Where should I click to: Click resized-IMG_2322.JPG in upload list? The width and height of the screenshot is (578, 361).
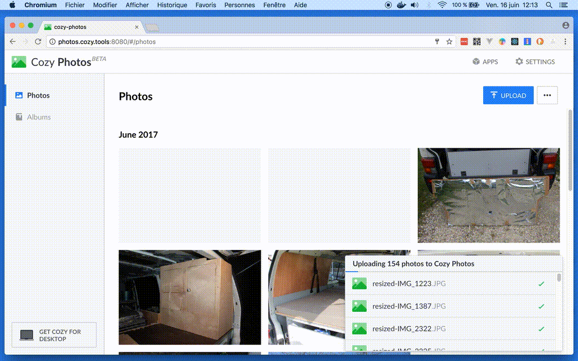click(x=409, y=329)
